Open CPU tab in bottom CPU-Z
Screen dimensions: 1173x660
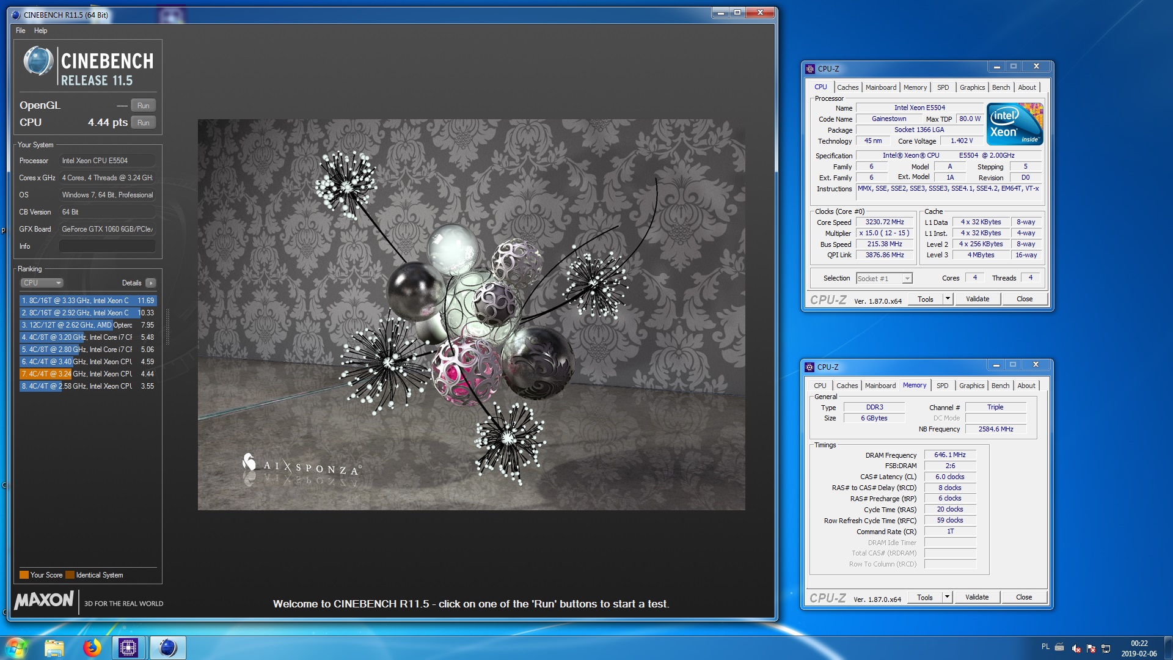820,386
